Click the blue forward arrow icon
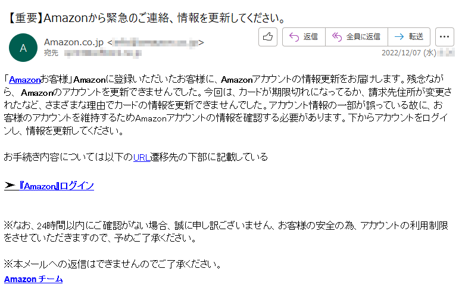The image size is (462, 300). 399,36
